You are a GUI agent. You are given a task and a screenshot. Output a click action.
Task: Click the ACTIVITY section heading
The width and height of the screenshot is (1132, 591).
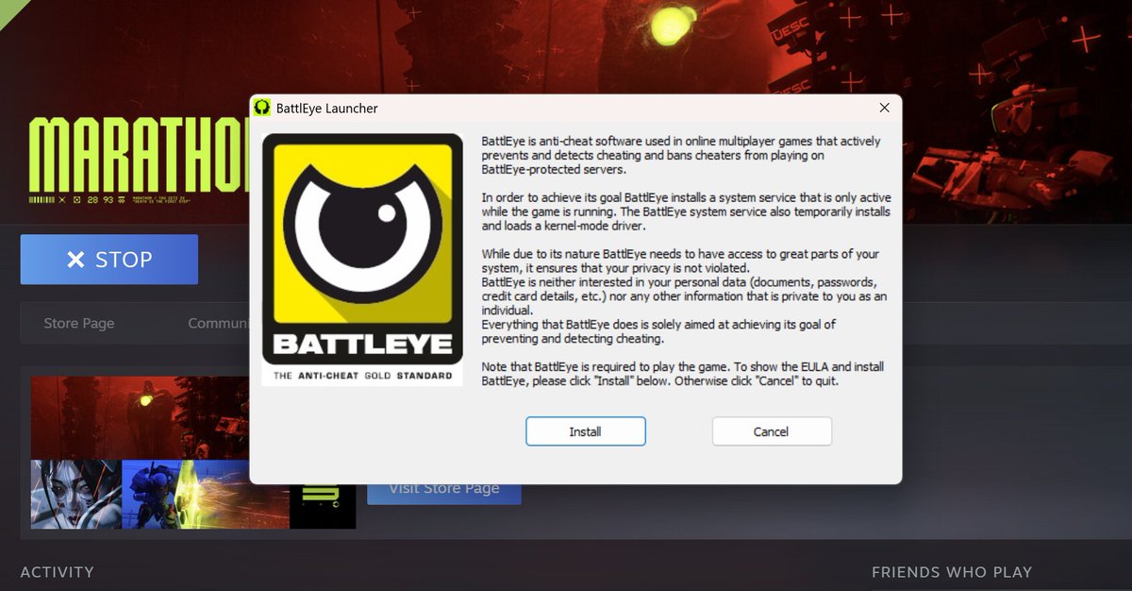(58, 572)
